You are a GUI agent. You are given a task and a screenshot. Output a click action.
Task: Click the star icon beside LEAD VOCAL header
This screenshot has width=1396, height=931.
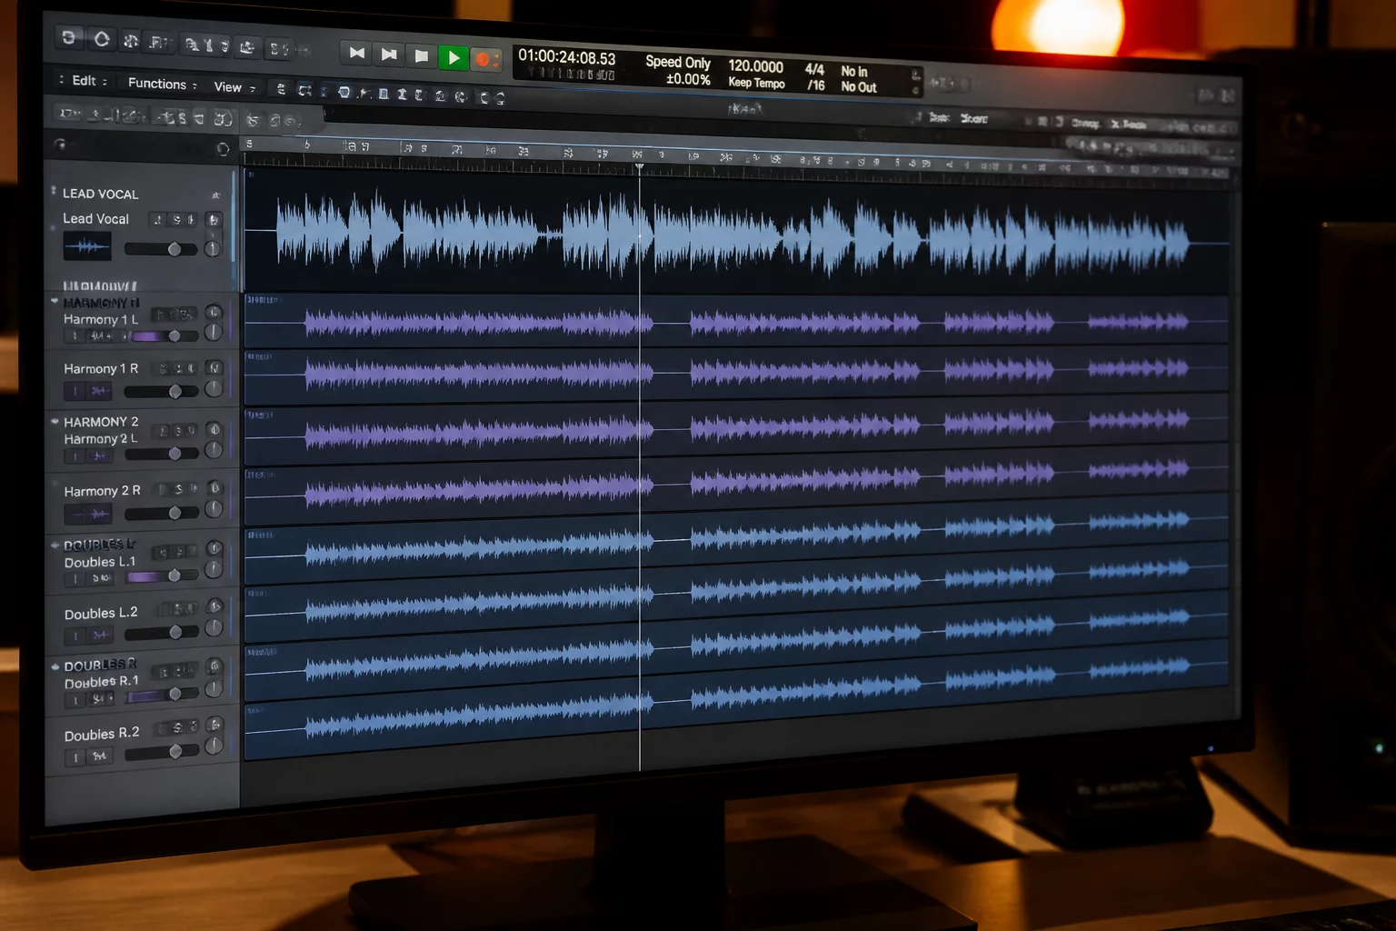[215, 195]
